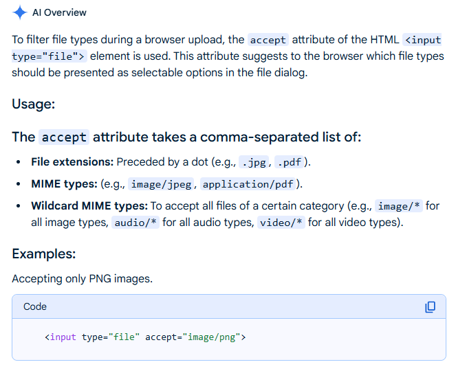Click the image/jpeg code chip

pyautogui.click(x=160, y=184)
